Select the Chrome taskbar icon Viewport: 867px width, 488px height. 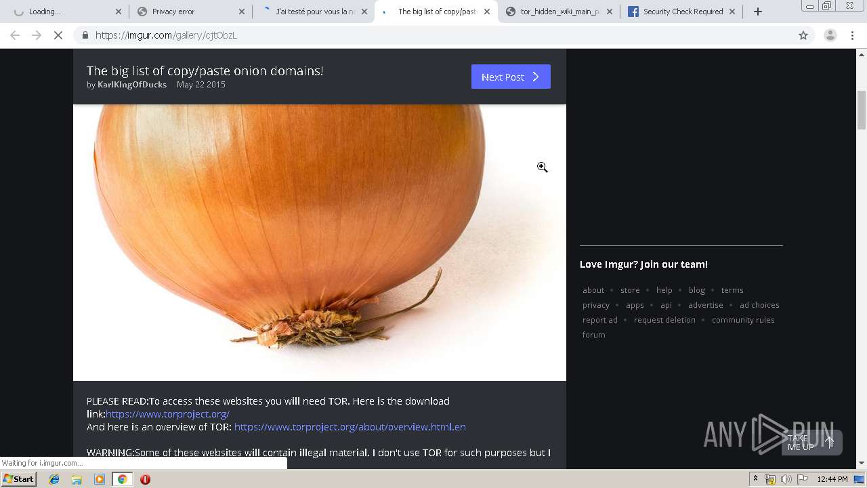122,479
